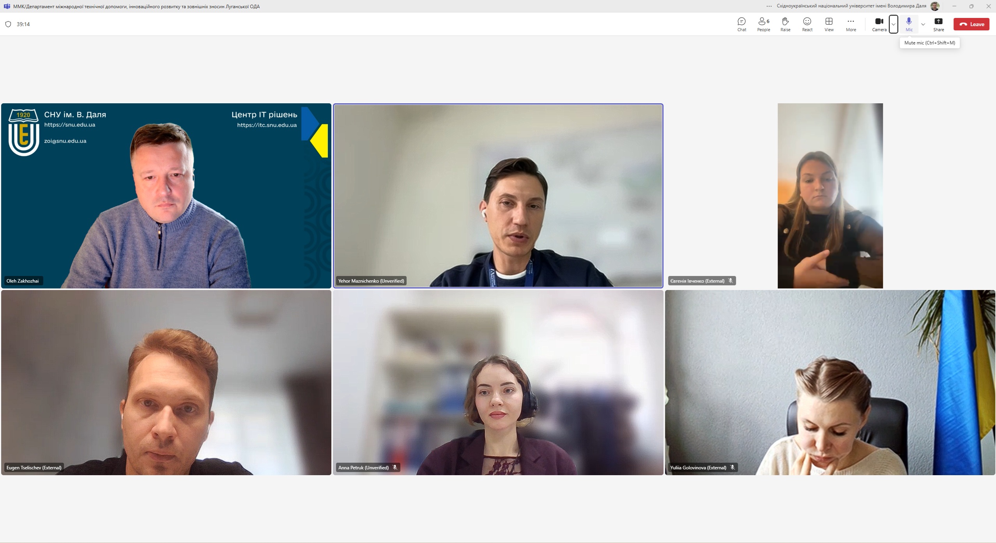996x543 pixels.
Task: Click Yuliia Golovinova's muted mic indicator
Action: tap(732, 467)
